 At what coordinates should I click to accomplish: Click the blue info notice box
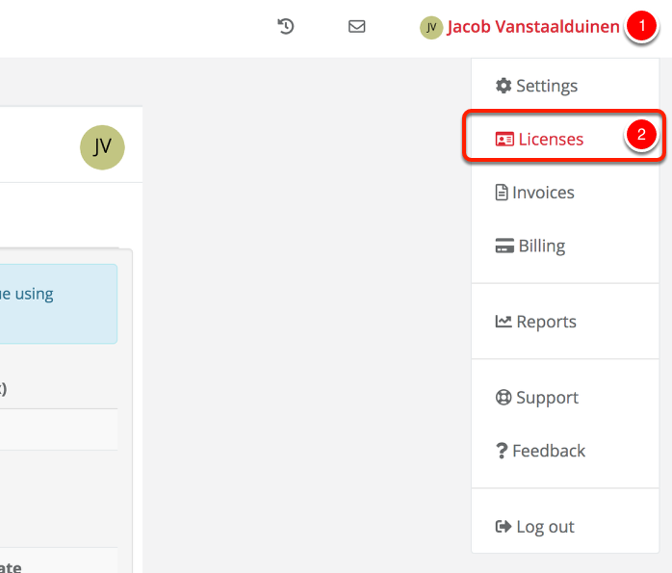click(x=59, y=304)
